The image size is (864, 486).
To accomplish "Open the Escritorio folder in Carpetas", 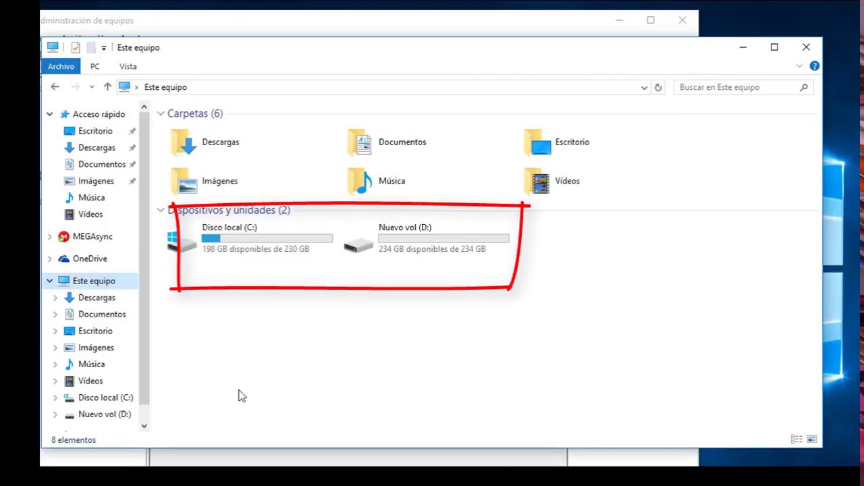I will (557, 142).
